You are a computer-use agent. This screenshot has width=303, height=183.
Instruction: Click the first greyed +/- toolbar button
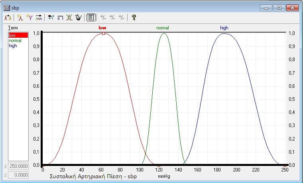pyautogui.click(x=103, y=17)
